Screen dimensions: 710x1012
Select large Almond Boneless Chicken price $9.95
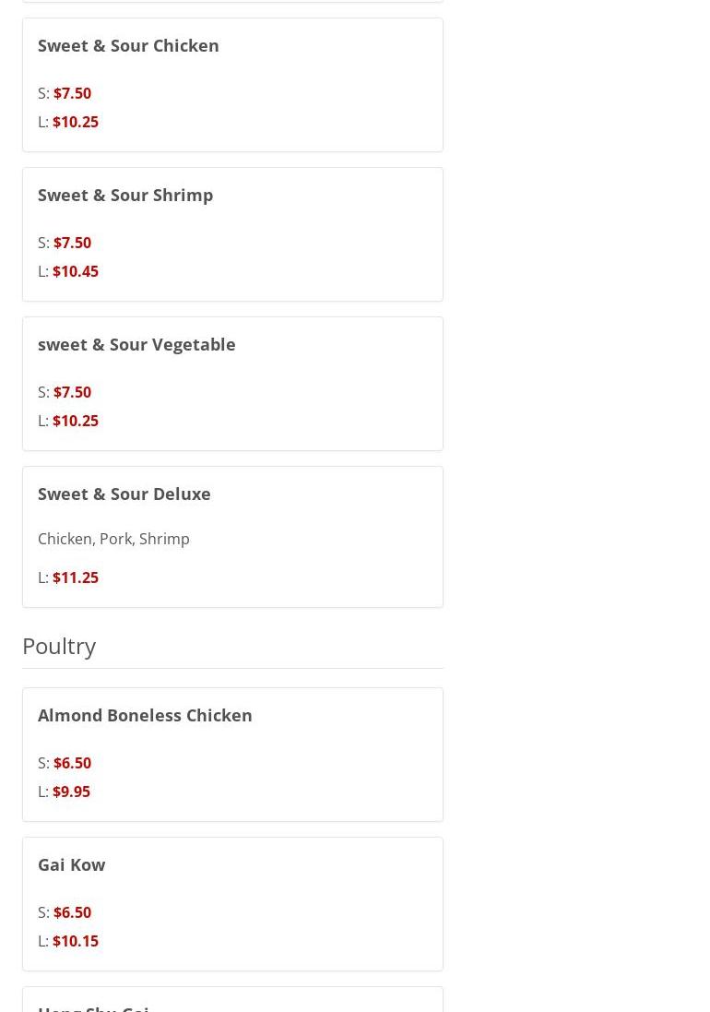click(71, 792)
